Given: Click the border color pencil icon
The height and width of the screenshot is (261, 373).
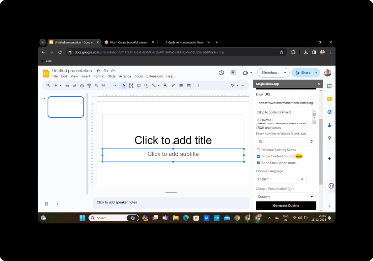Looking at the screenshot, I should coord(173,86).
